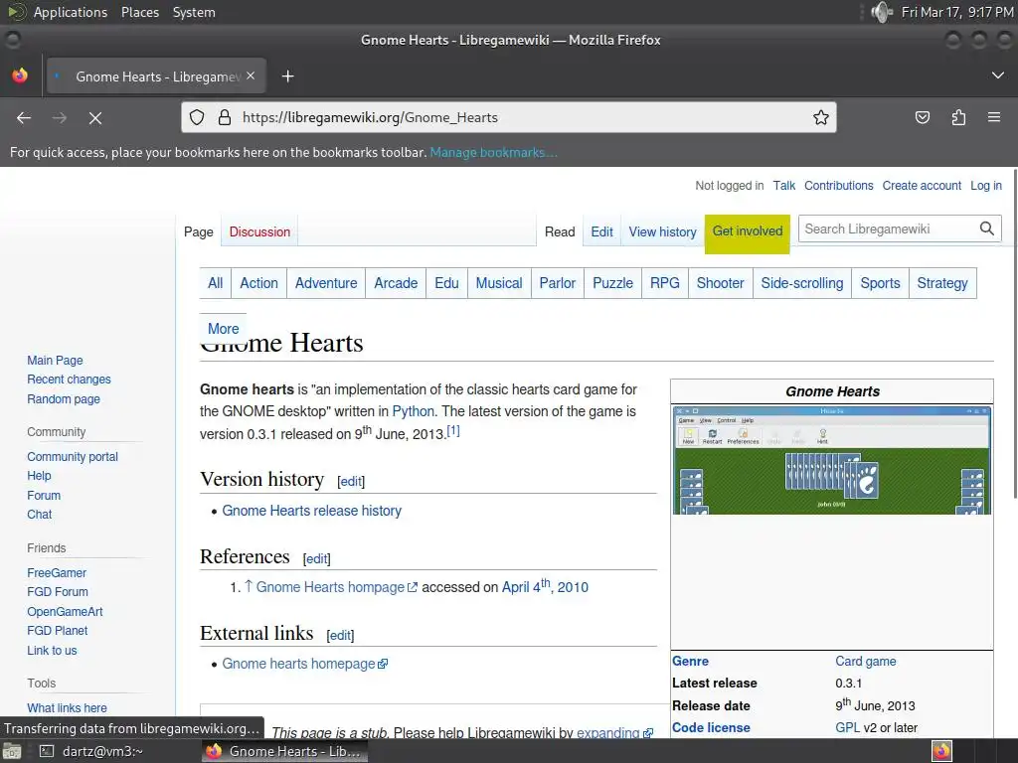
Task: Edit the External links section
Action: tap(340, 635)
